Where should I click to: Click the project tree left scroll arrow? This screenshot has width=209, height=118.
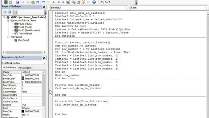[4, 52]
